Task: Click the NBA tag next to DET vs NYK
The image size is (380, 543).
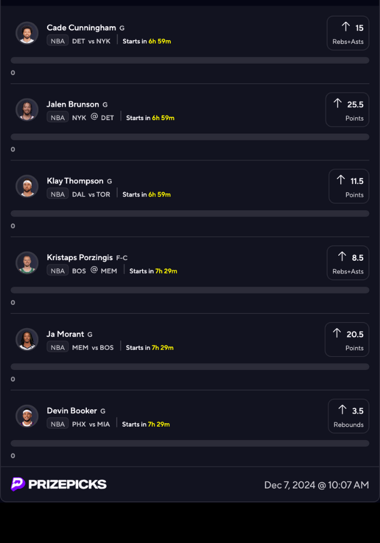Action: coord(58,41)
